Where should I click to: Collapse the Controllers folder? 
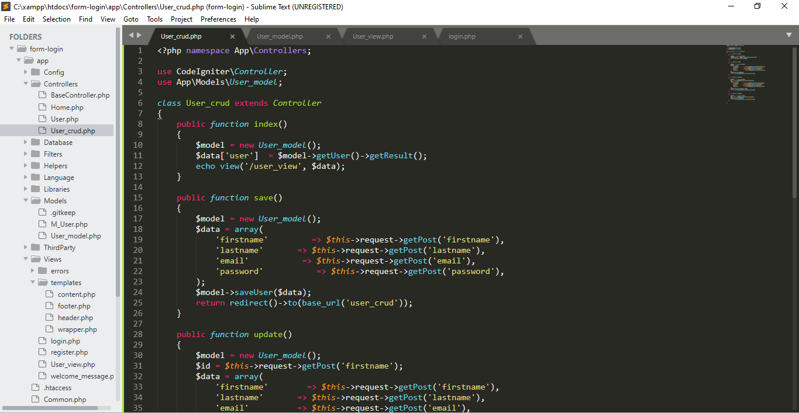pyautogui.click(x=26, y=84)
